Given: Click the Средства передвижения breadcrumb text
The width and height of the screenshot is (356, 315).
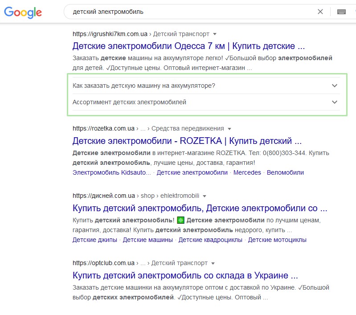Looking at the screenshot, I should [188, 129].
